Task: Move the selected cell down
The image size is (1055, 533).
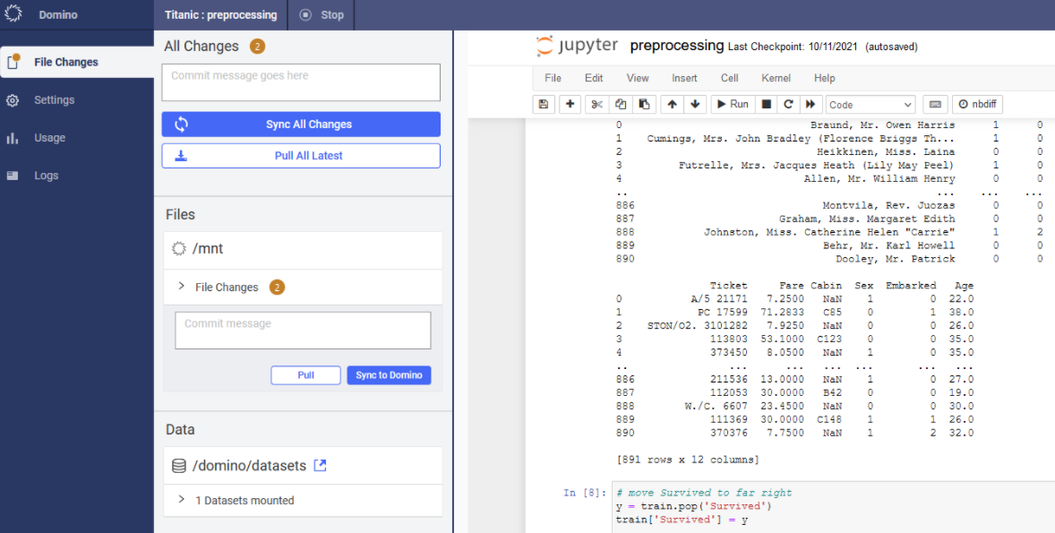Action: [x=695, y=104]
